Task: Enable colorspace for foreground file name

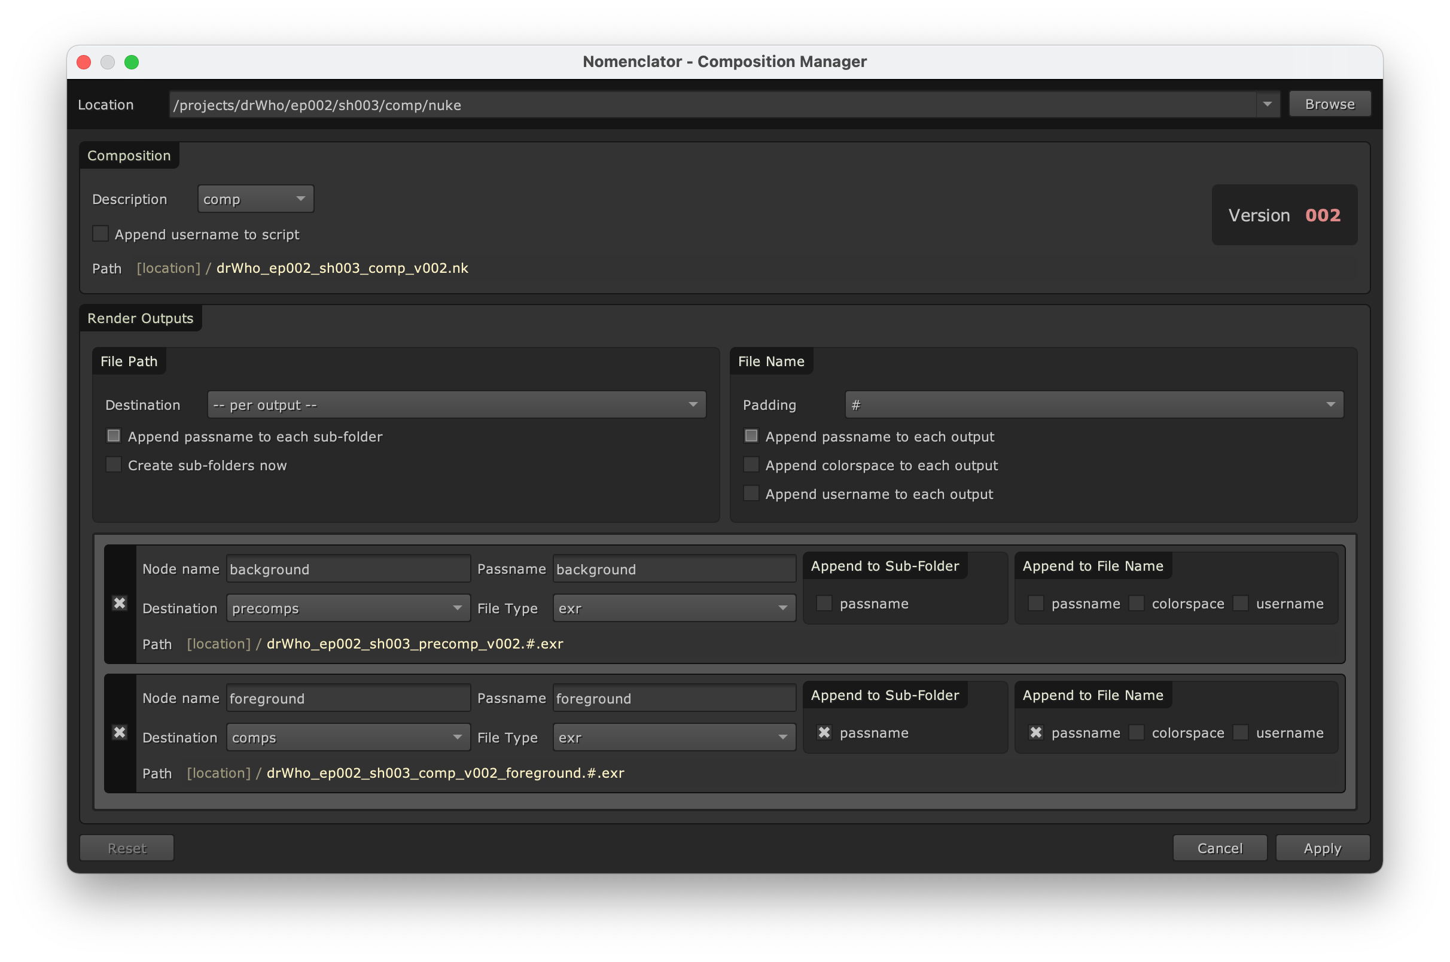Action: pos(1137,732)
